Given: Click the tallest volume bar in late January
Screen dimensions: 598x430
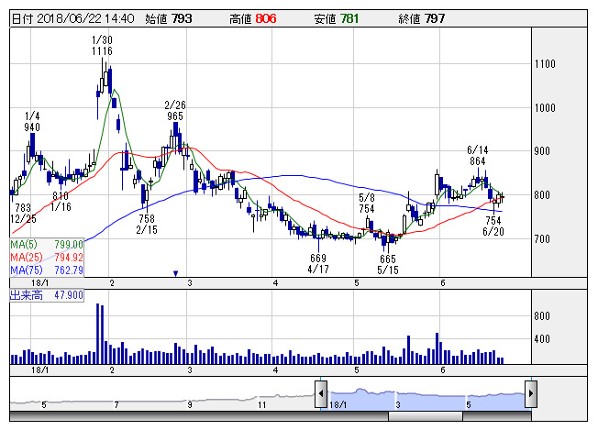Looking at the screenshot, I should coord(98,334).
